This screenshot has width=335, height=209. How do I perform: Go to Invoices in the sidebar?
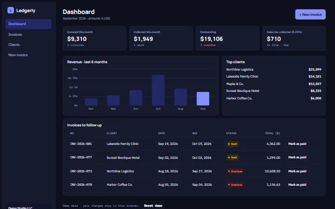pyautogui.click(x=28, y=34)
